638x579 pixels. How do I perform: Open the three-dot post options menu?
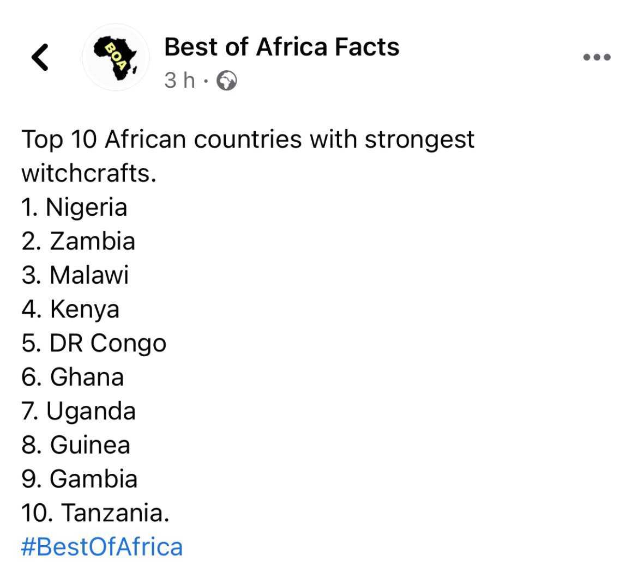click(x=597, y=57)
